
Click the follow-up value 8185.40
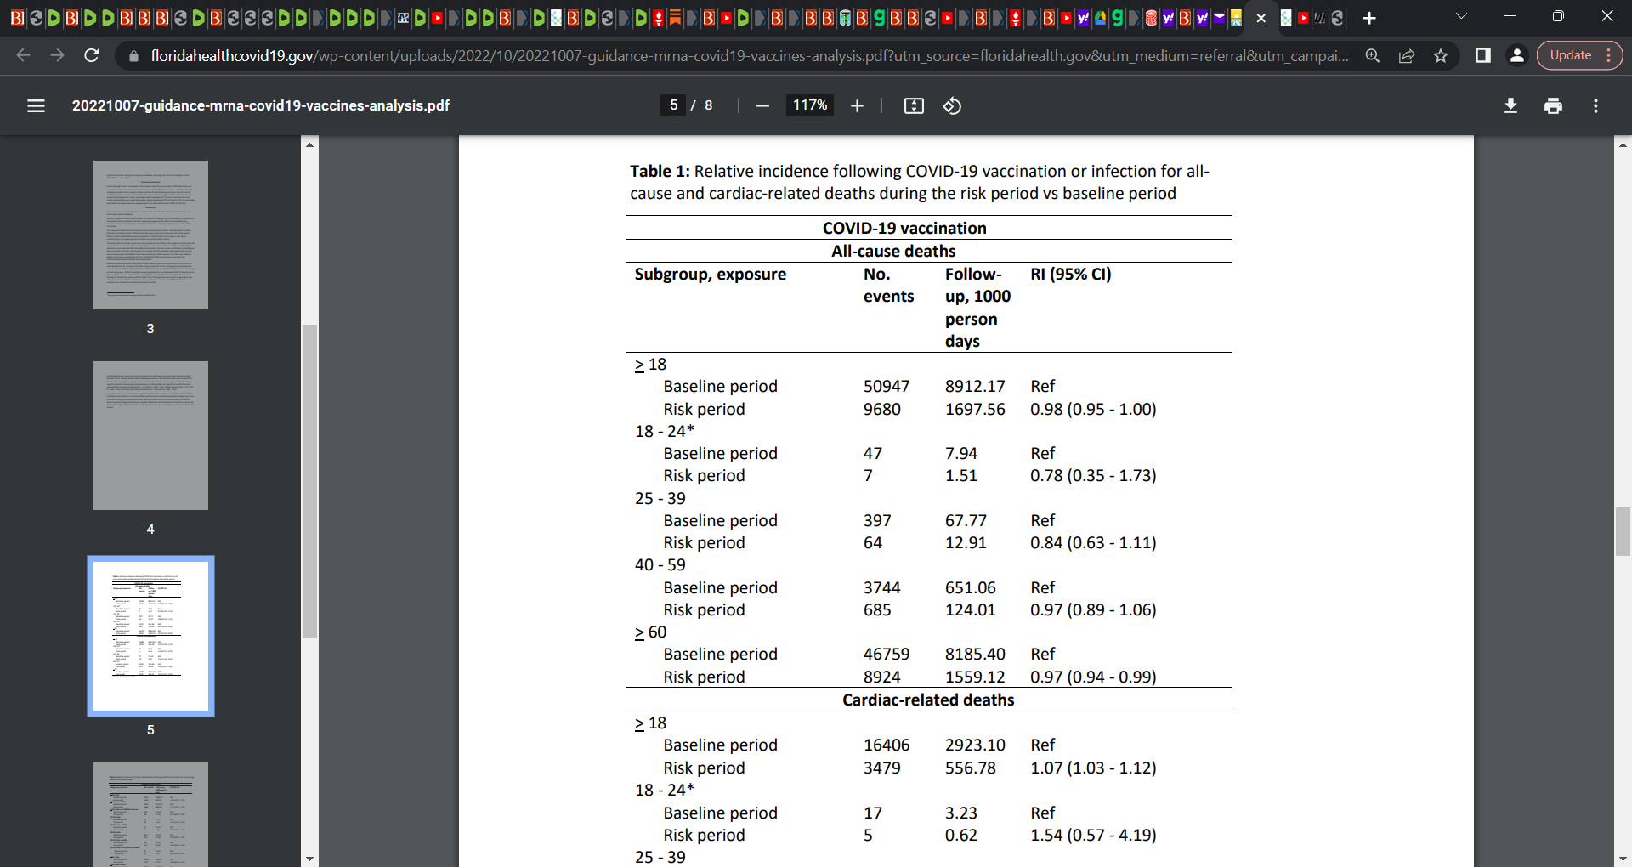coord(975,654)
